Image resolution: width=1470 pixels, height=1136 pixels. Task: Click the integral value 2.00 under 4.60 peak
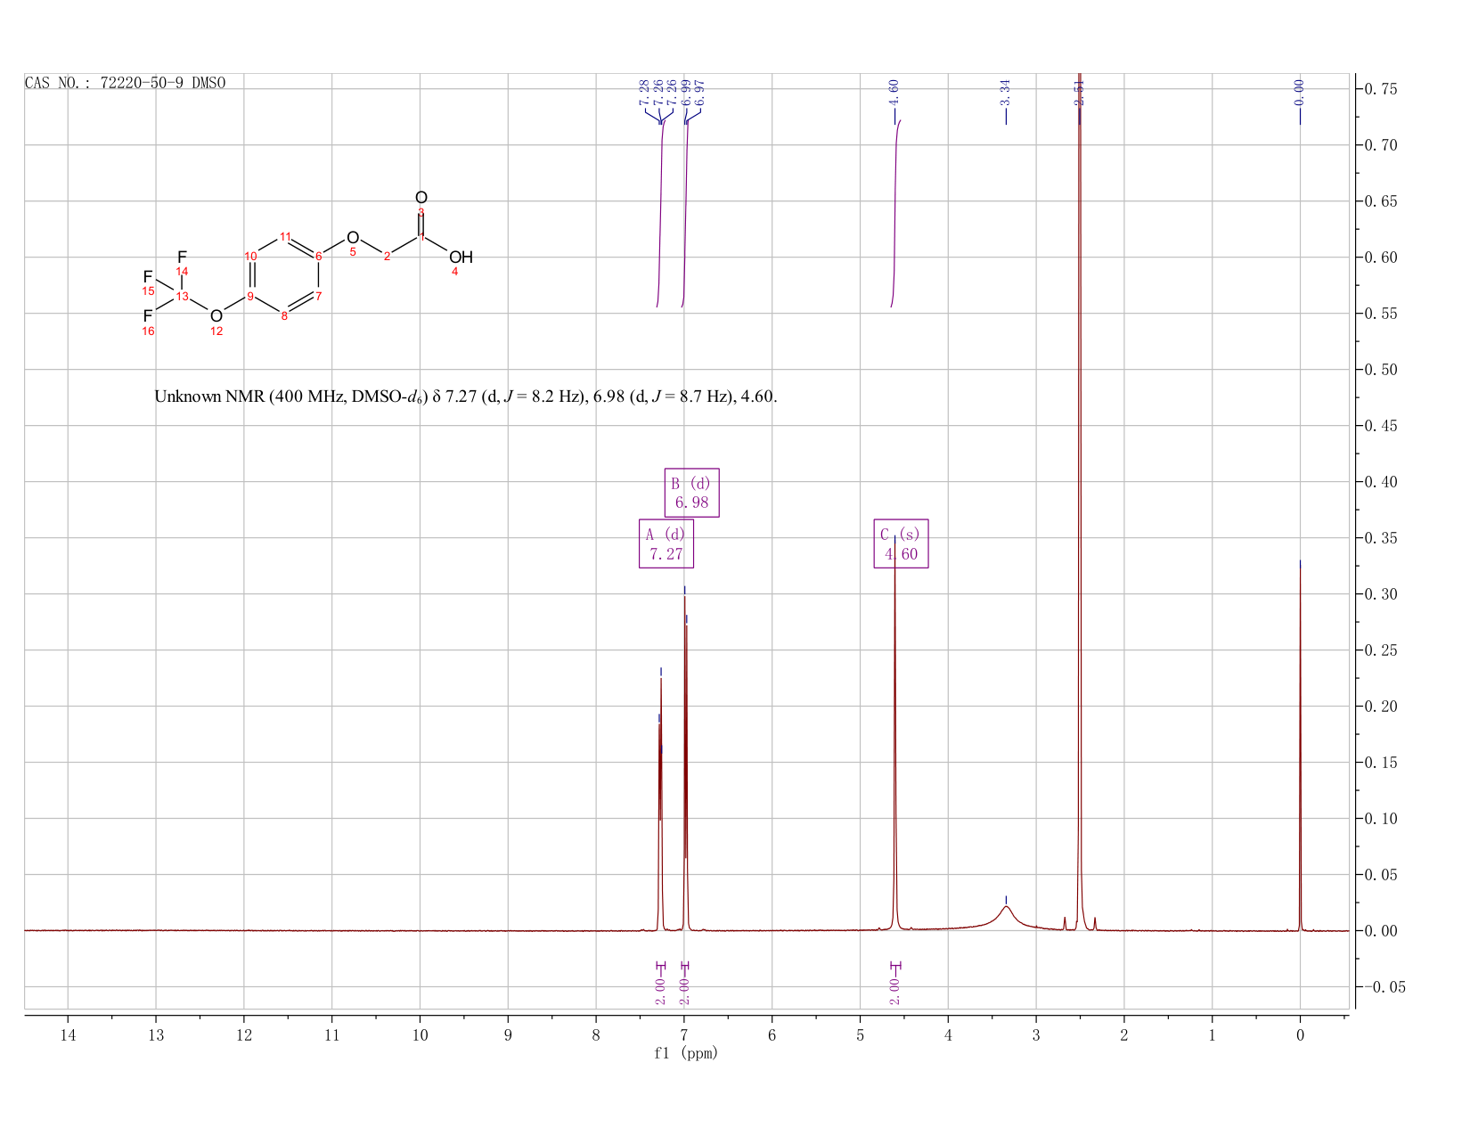pos(894,992)
